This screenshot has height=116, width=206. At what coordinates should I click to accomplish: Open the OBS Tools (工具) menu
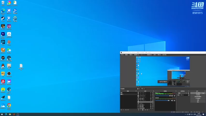point(155,55)
